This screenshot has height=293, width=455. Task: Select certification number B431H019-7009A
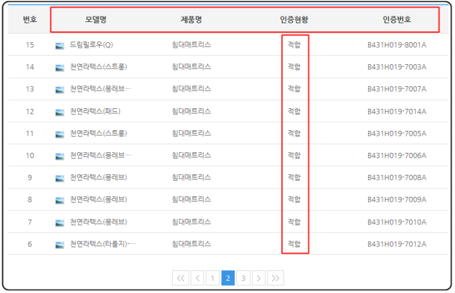coord(397,200)
